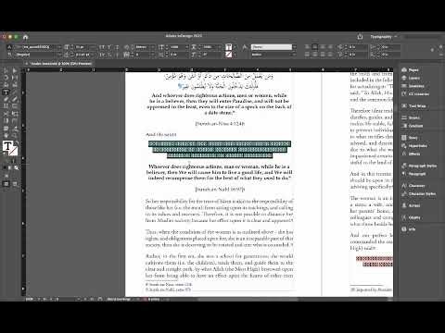Viewport: 445px width, 333px height.
Task: Toggle Normal view mode in toolbox
Action: click(6, 184)
